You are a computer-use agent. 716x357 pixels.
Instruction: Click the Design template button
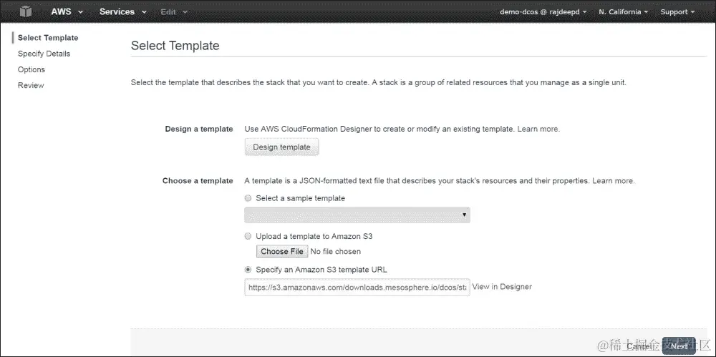[281, 147]
